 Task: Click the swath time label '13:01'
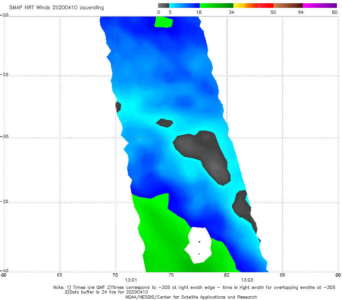pos(131,280)
